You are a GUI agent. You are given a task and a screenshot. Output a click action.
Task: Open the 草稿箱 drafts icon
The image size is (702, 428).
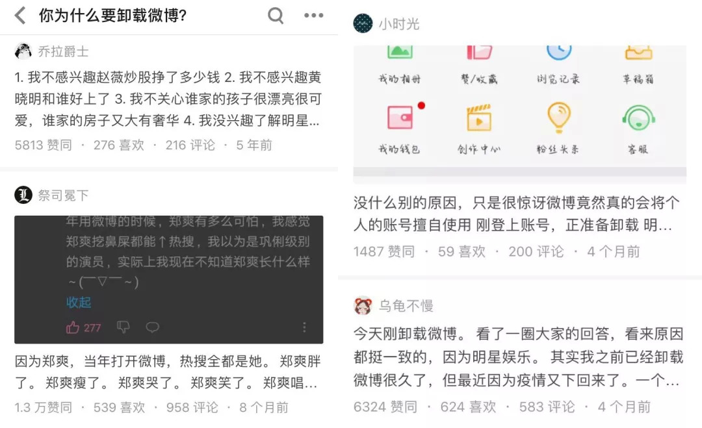tap(638, 52)
